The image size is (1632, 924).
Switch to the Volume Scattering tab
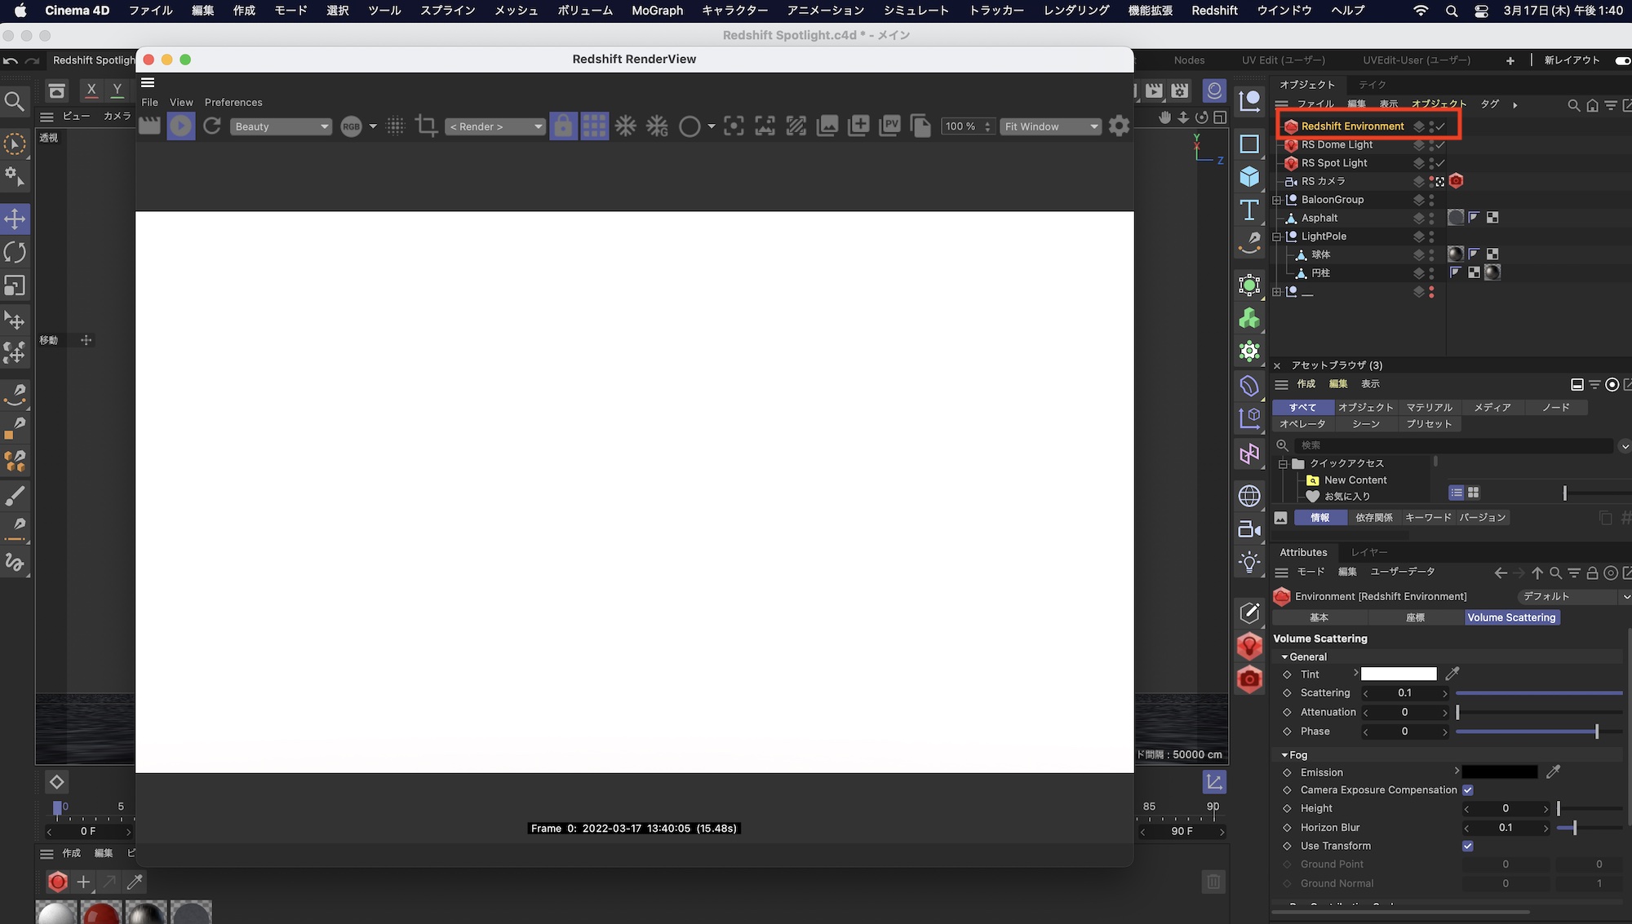tap(1511, 617)
